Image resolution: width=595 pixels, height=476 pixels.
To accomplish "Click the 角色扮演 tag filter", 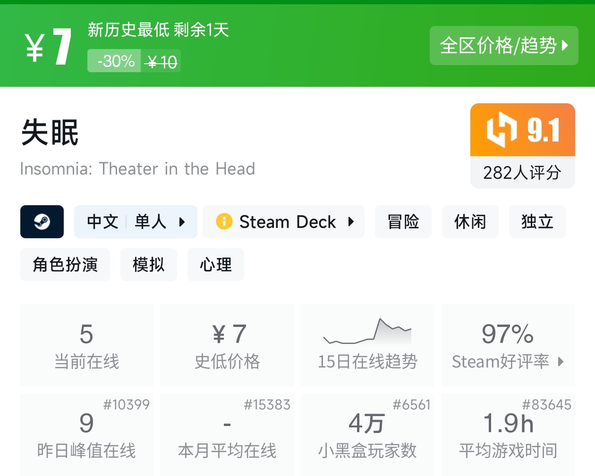I will (x=65, y=265).
